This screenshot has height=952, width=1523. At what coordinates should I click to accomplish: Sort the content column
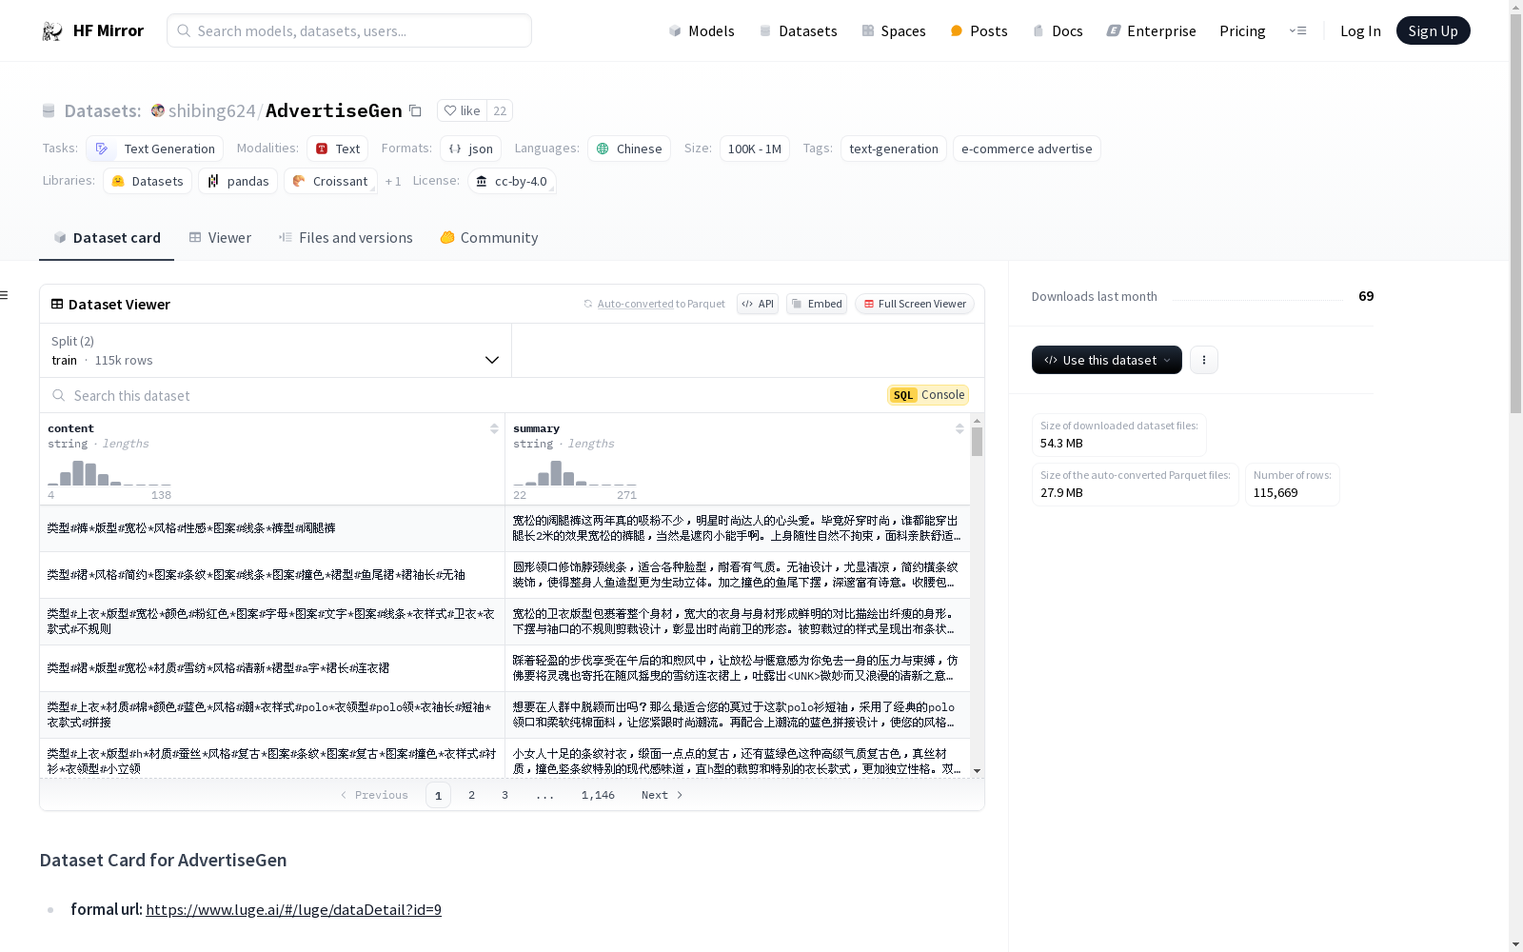tap(494, 428)
